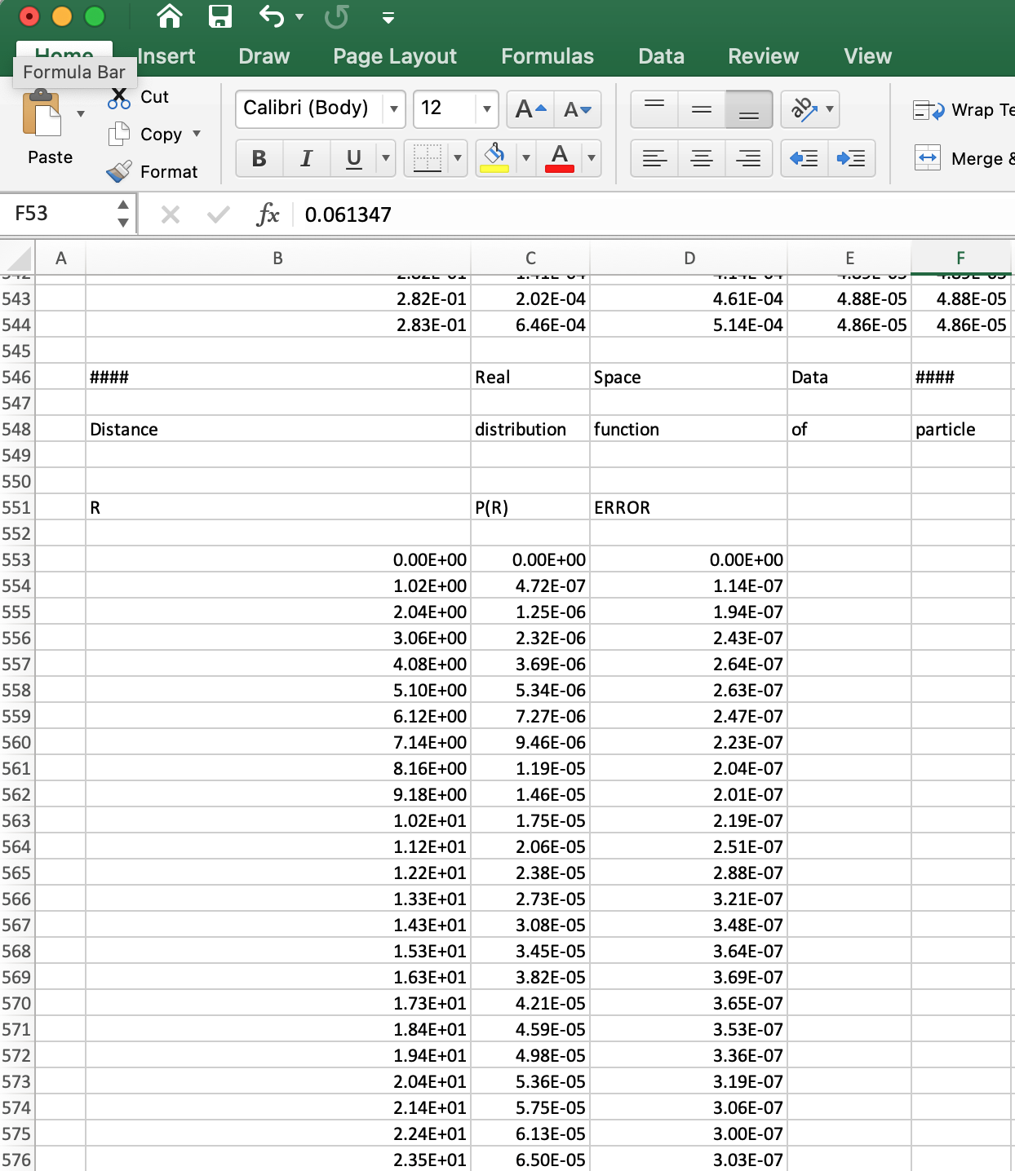Align text right
This screenshot has height=1171, width=1015.
click(x=749, y=158)
